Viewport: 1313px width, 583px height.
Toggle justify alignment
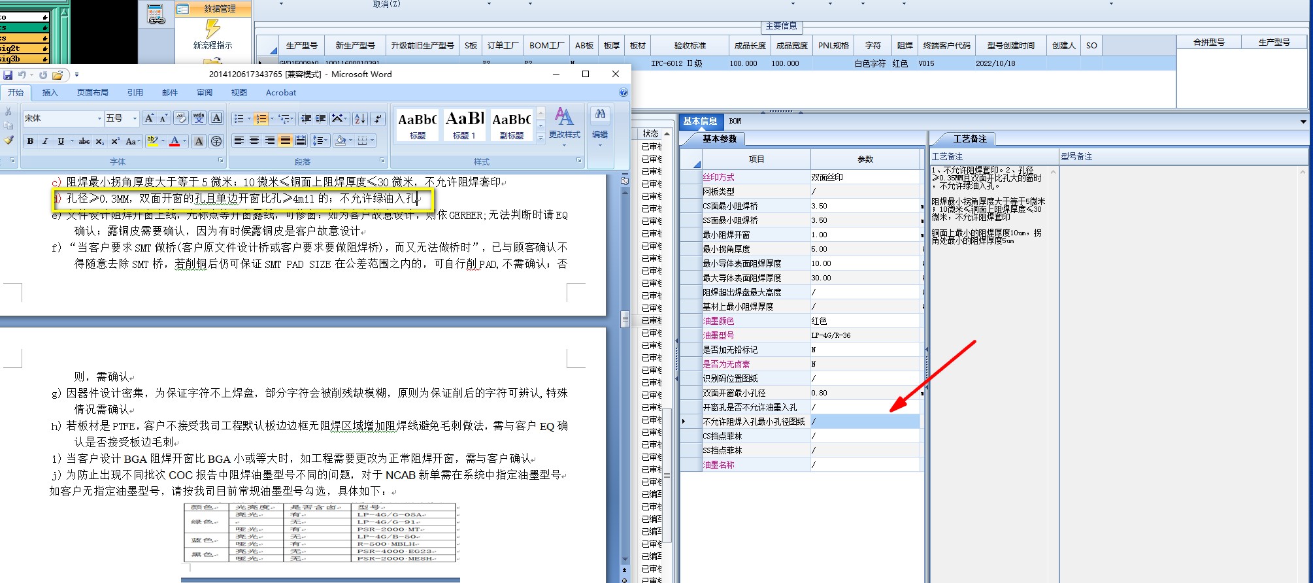point(286,141)
